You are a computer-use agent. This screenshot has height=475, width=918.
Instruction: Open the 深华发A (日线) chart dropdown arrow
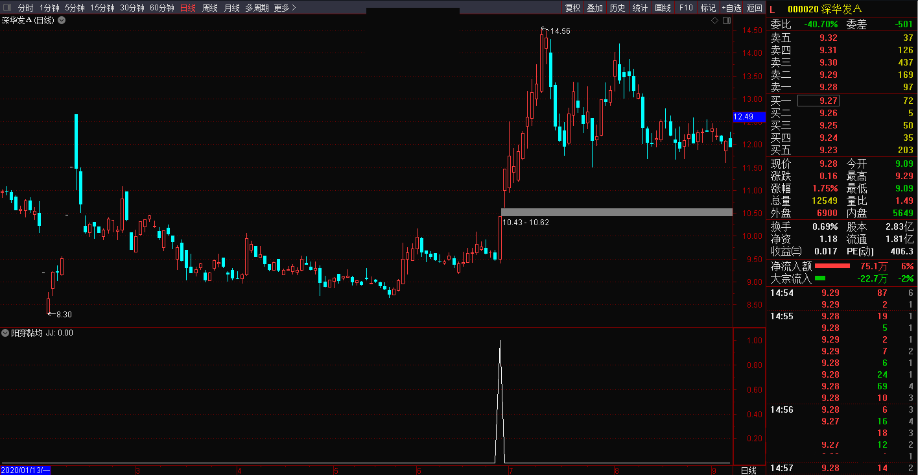[x=62, y=20]
